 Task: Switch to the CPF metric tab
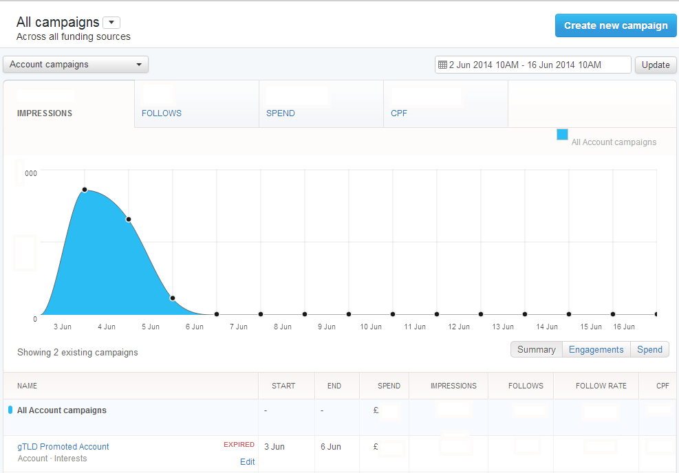(x=446, y=104)
